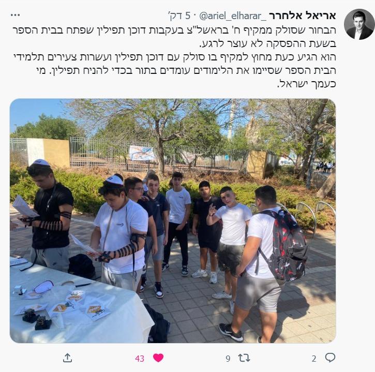375x372 pixels.
Task: Click the reply count 2
Action: point(314,359)
